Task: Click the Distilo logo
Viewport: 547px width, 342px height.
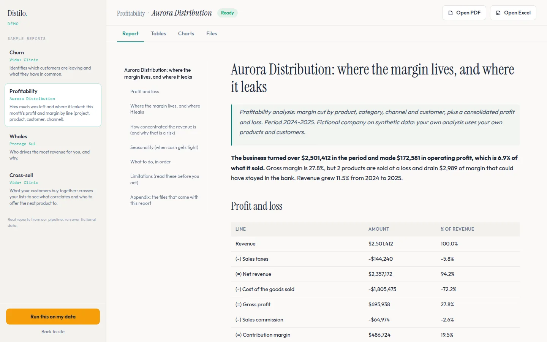Action: click(17, 13)
